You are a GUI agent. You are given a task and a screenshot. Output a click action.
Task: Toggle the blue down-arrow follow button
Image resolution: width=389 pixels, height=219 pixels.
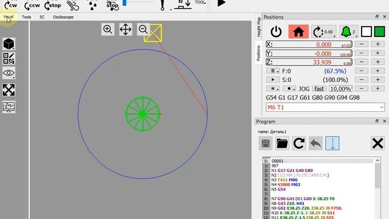coord(332,144)
